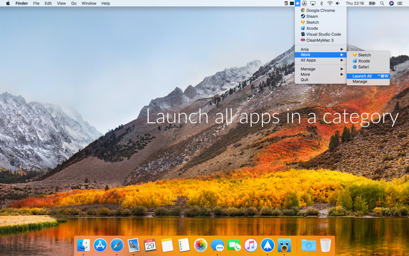
Task: Open Spark paper-plane icon in Dock
Action: pyautogui.click(x=267, y=245)
